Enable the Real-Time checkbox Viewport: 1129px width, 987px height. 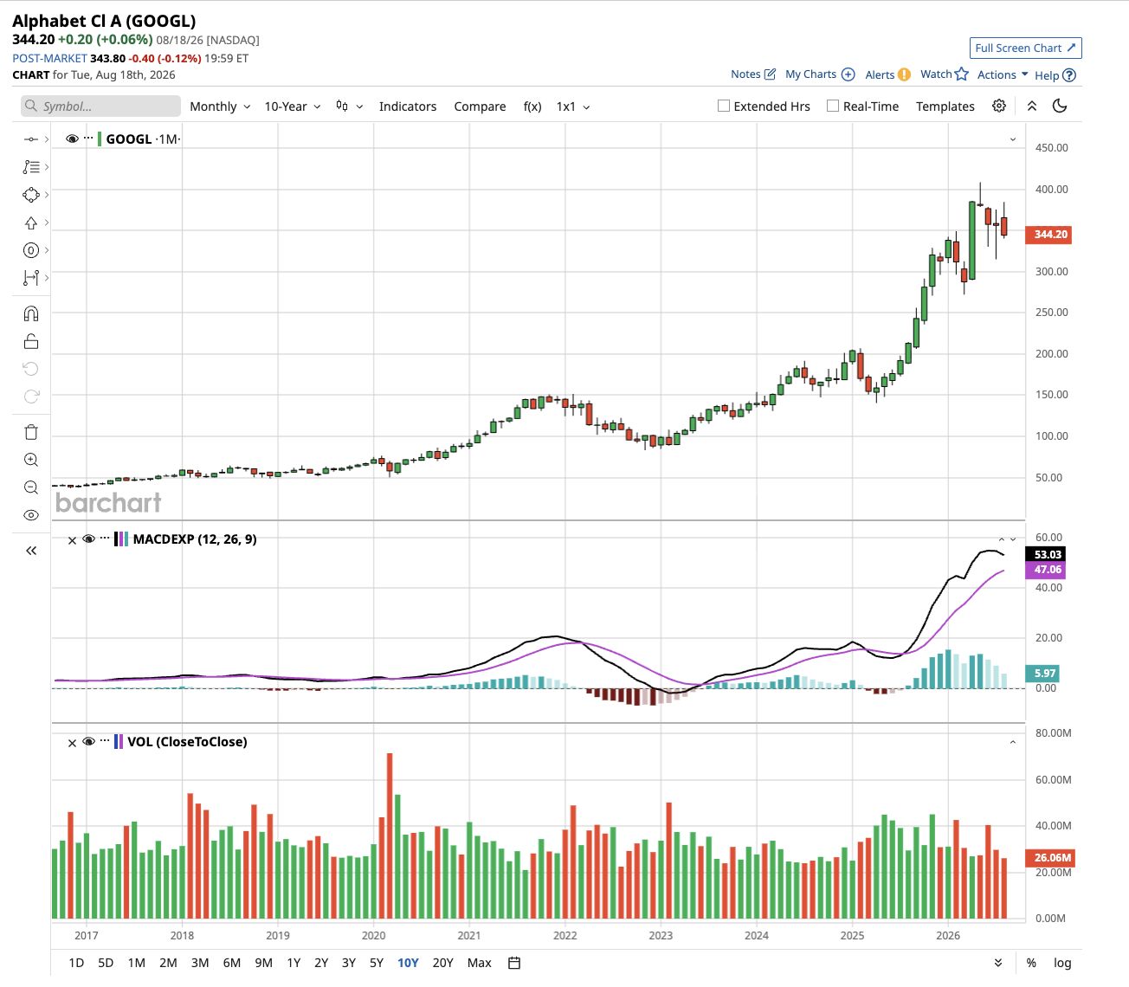833,106
